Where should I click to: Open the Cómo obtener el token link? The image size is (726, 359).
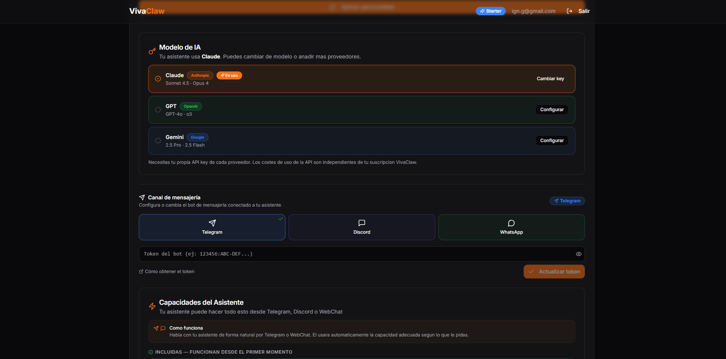point(169,272)
